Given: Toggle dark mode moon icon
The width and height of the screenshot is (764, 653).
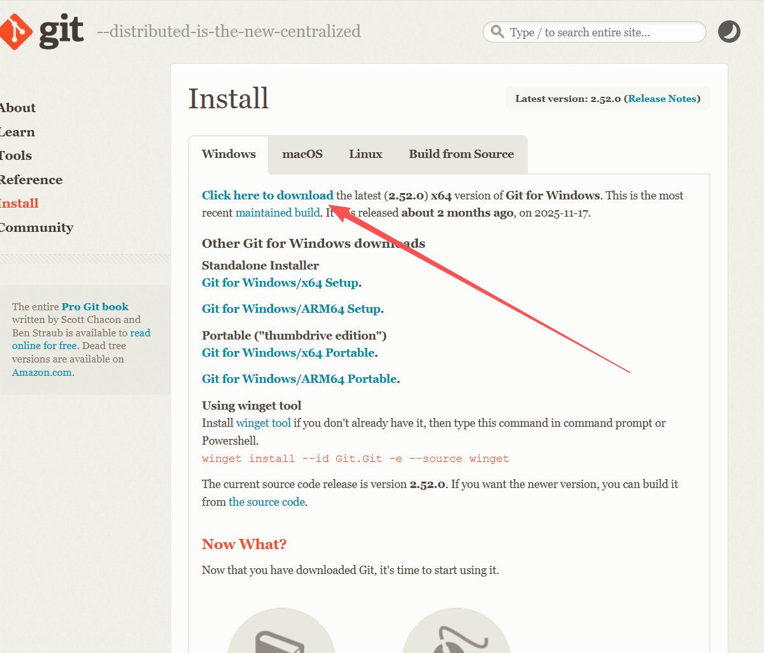Looking at the screenshot, I should [x=729, y=32].
